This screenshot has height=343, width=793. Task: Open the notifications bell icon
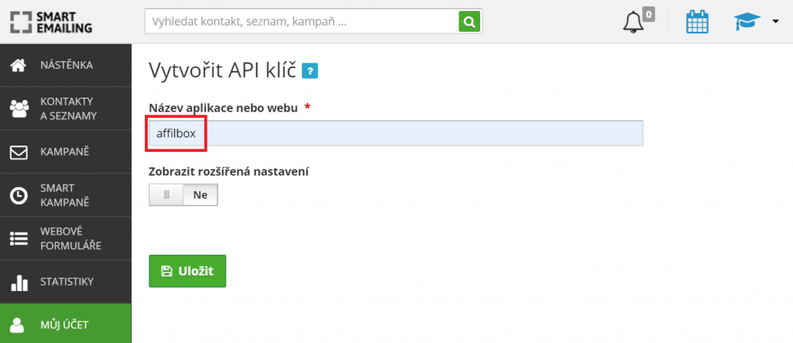[633, 22]
